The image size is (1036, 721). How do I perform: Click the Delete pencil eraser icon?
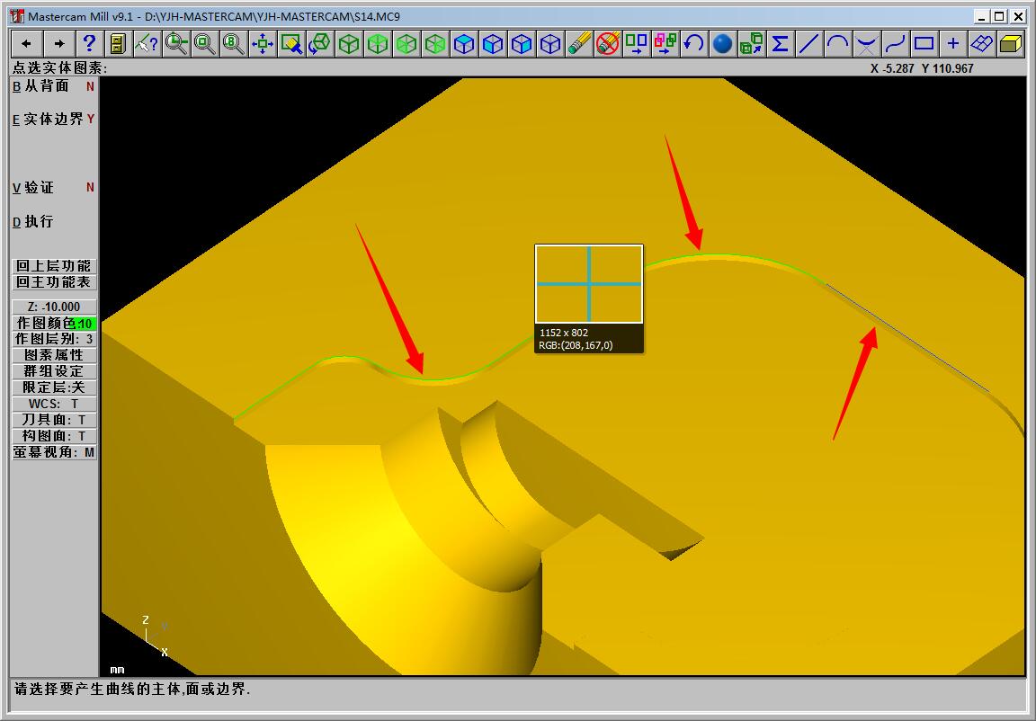point(579,43)
